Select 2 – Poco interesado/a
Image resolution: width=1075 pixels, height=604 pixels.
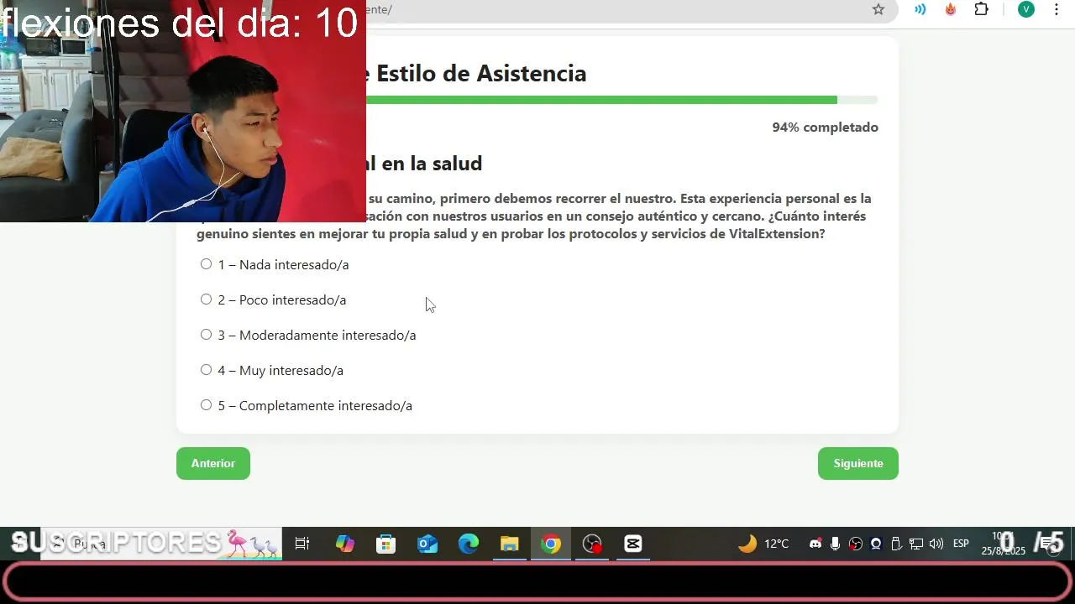click(206, 299)
